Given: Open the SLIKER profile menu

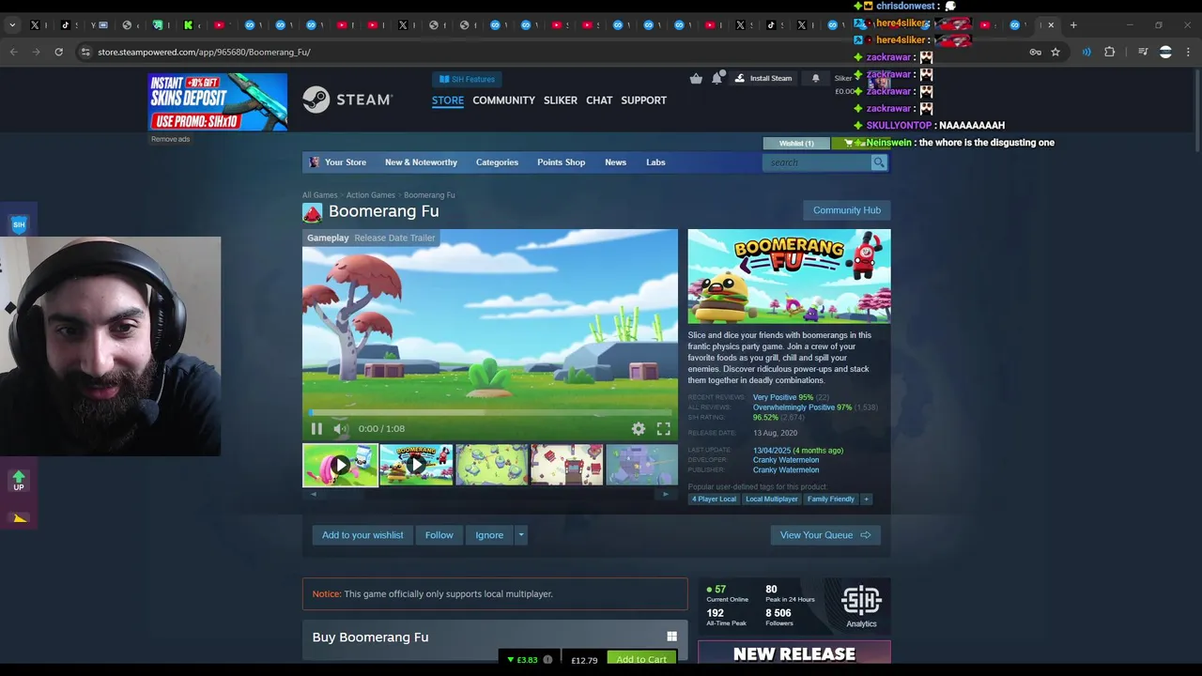Looking at the screenshot, I should pos(561,100).
